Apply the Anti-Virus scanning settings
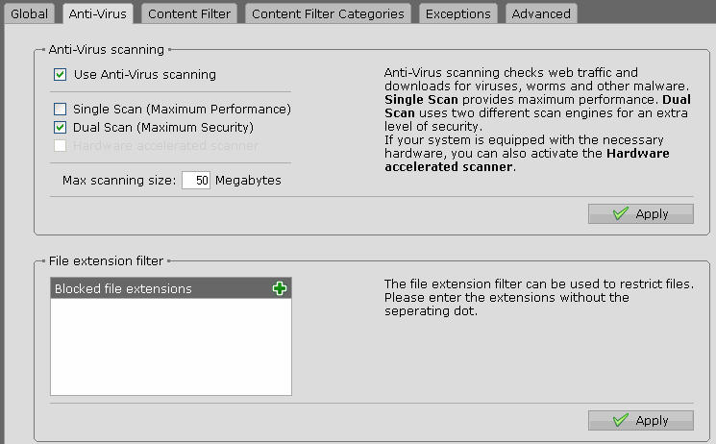Image resolution: width=716 pixels, height=444 pixels. click(641, 213)
